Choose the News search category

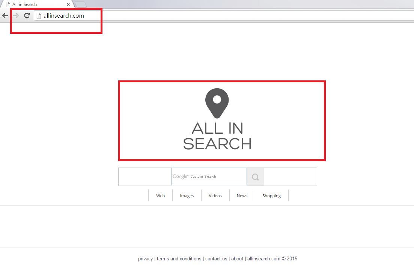click(242, 196)
